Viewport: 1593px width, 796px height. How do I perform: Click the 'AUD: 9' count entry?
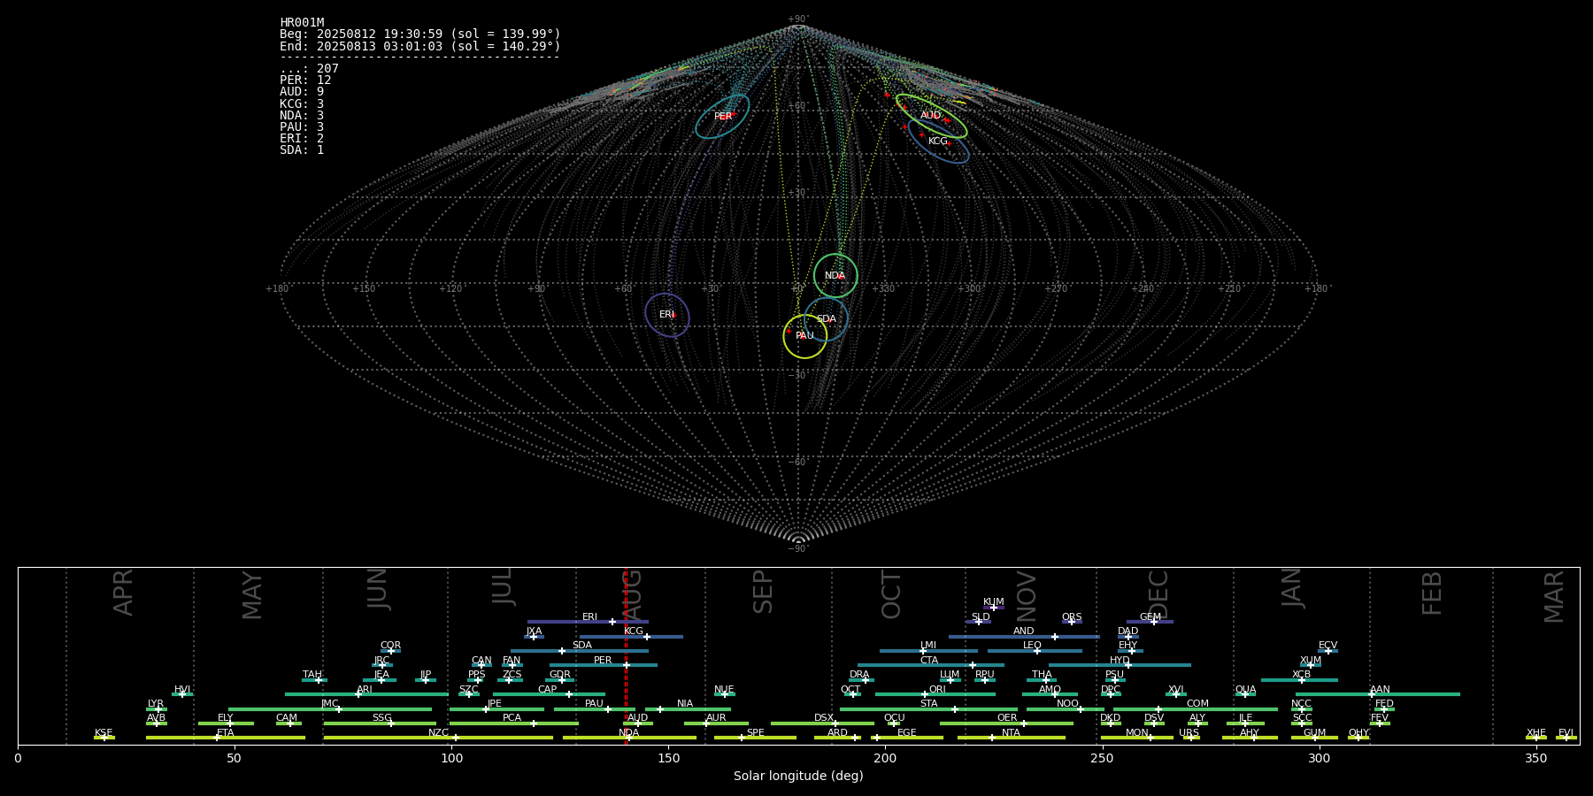tap(302, 91)
